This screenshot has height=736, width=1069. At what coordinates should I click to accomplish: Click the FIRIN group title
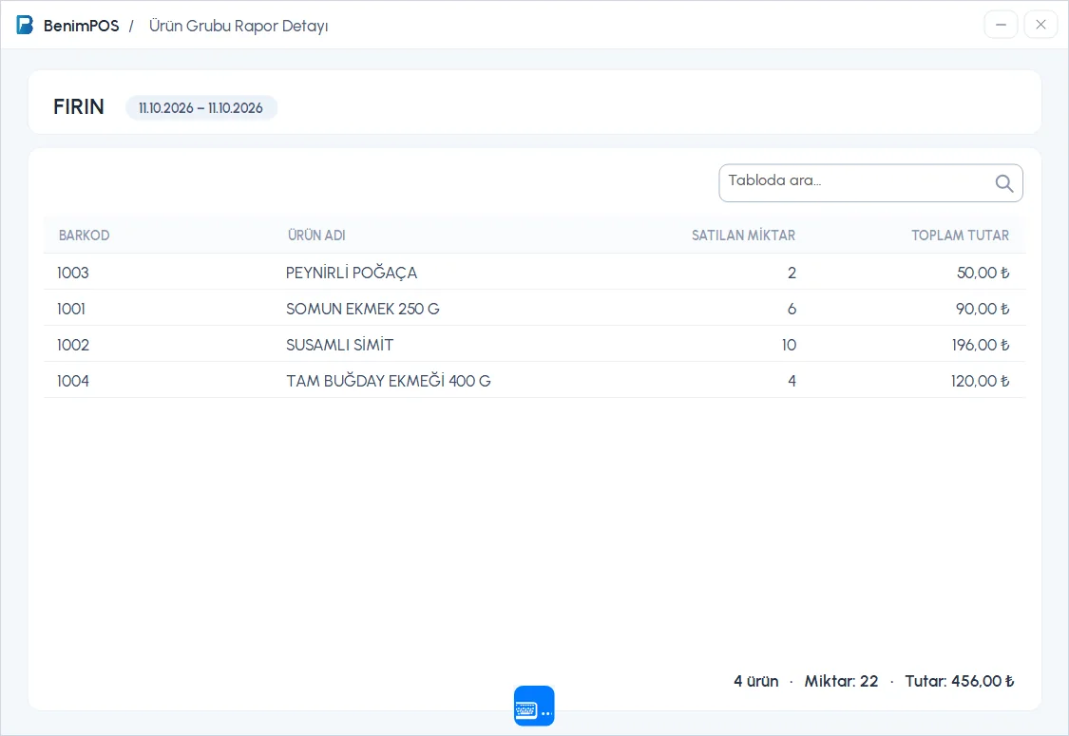pos(79,107)
